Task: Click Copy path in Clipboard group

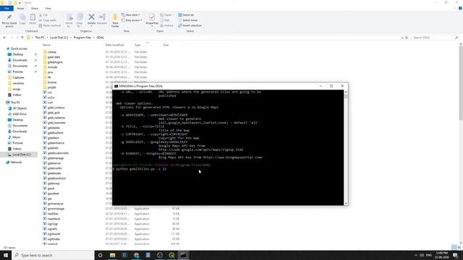Action: (47, 20)
